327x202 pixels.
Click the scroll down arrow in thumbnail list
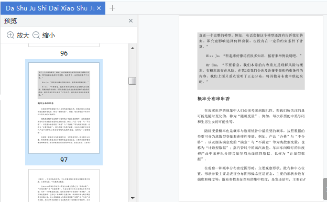(133, 198)
